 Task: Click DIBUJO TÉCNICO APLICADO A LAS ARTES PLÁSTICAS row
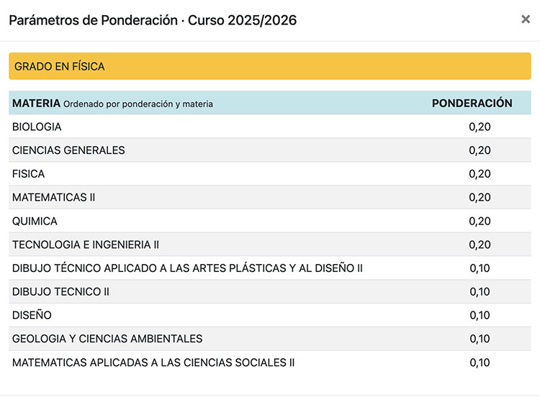coord(187,268)
